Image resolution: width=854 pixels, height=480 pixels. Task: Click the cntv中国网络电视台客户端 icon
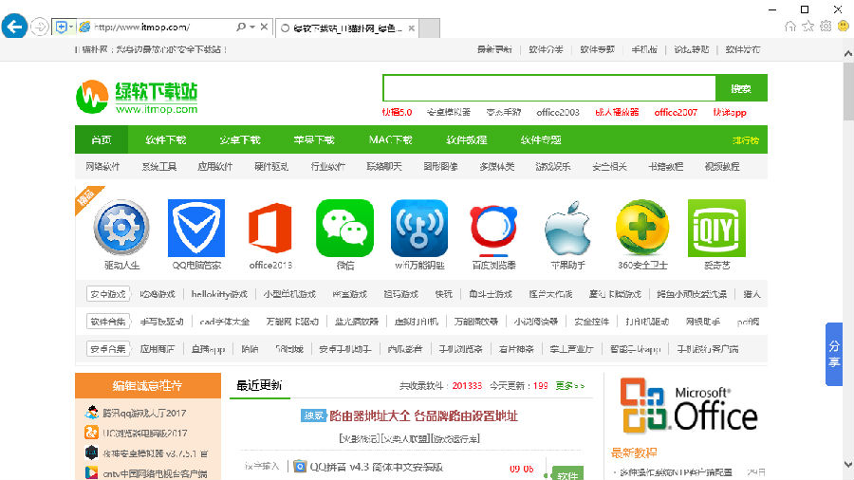pos(91,473)
